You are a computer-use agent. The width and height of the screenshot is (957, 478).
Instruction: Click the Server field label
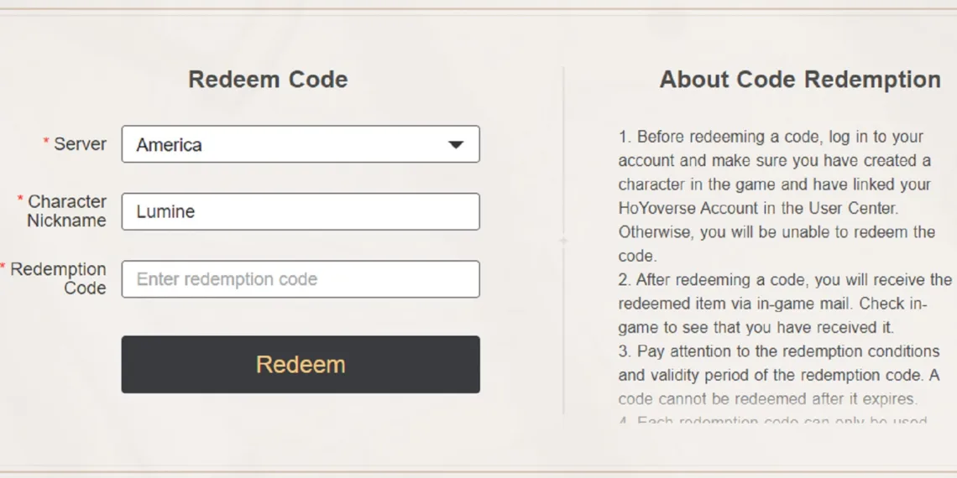(80, 144)
